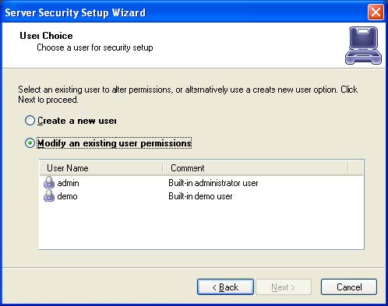Click the empty area of the user list
Image resolution: width=388 pixels, height=306 pixels.
click(201, 226)
